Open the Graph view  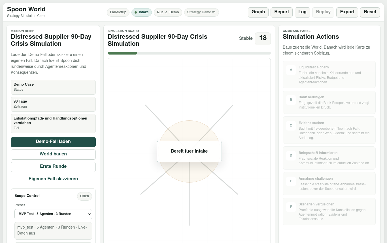pos(258,12)
